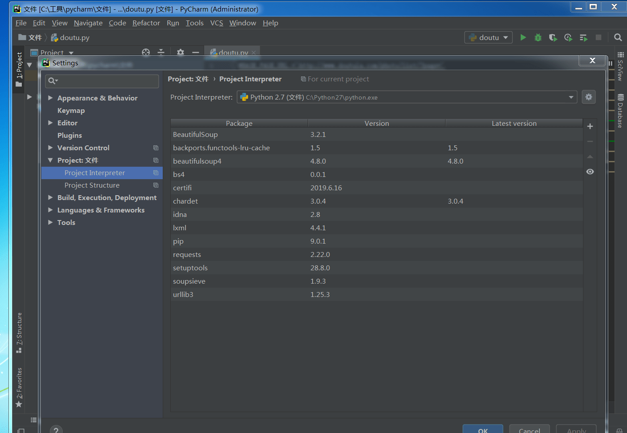Click the interpreter settings gear icon
The image size is (627, 433).
click(x=589, y=97)
